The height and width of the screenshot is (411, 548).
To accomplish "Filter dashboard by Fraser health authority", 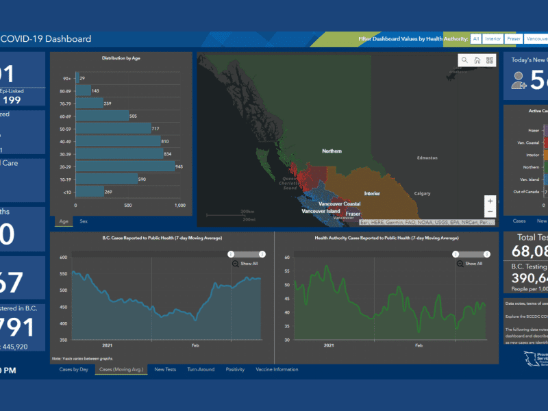I will (x=514, y=39).
